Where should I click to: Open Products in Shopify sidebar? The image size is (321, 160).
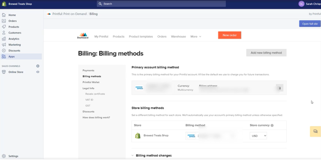click(14, 27)
